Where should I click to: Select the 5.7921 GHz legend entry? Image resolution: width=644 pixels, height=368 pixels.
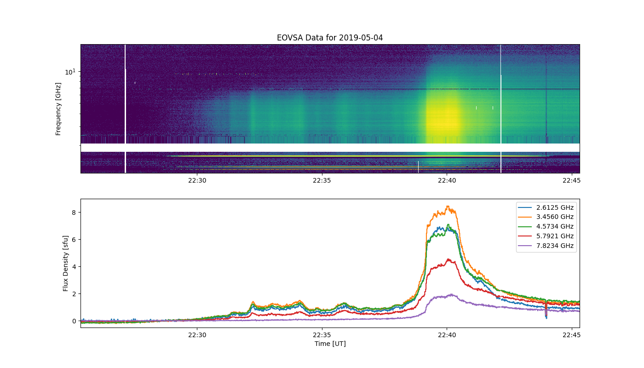pos(546,236)
